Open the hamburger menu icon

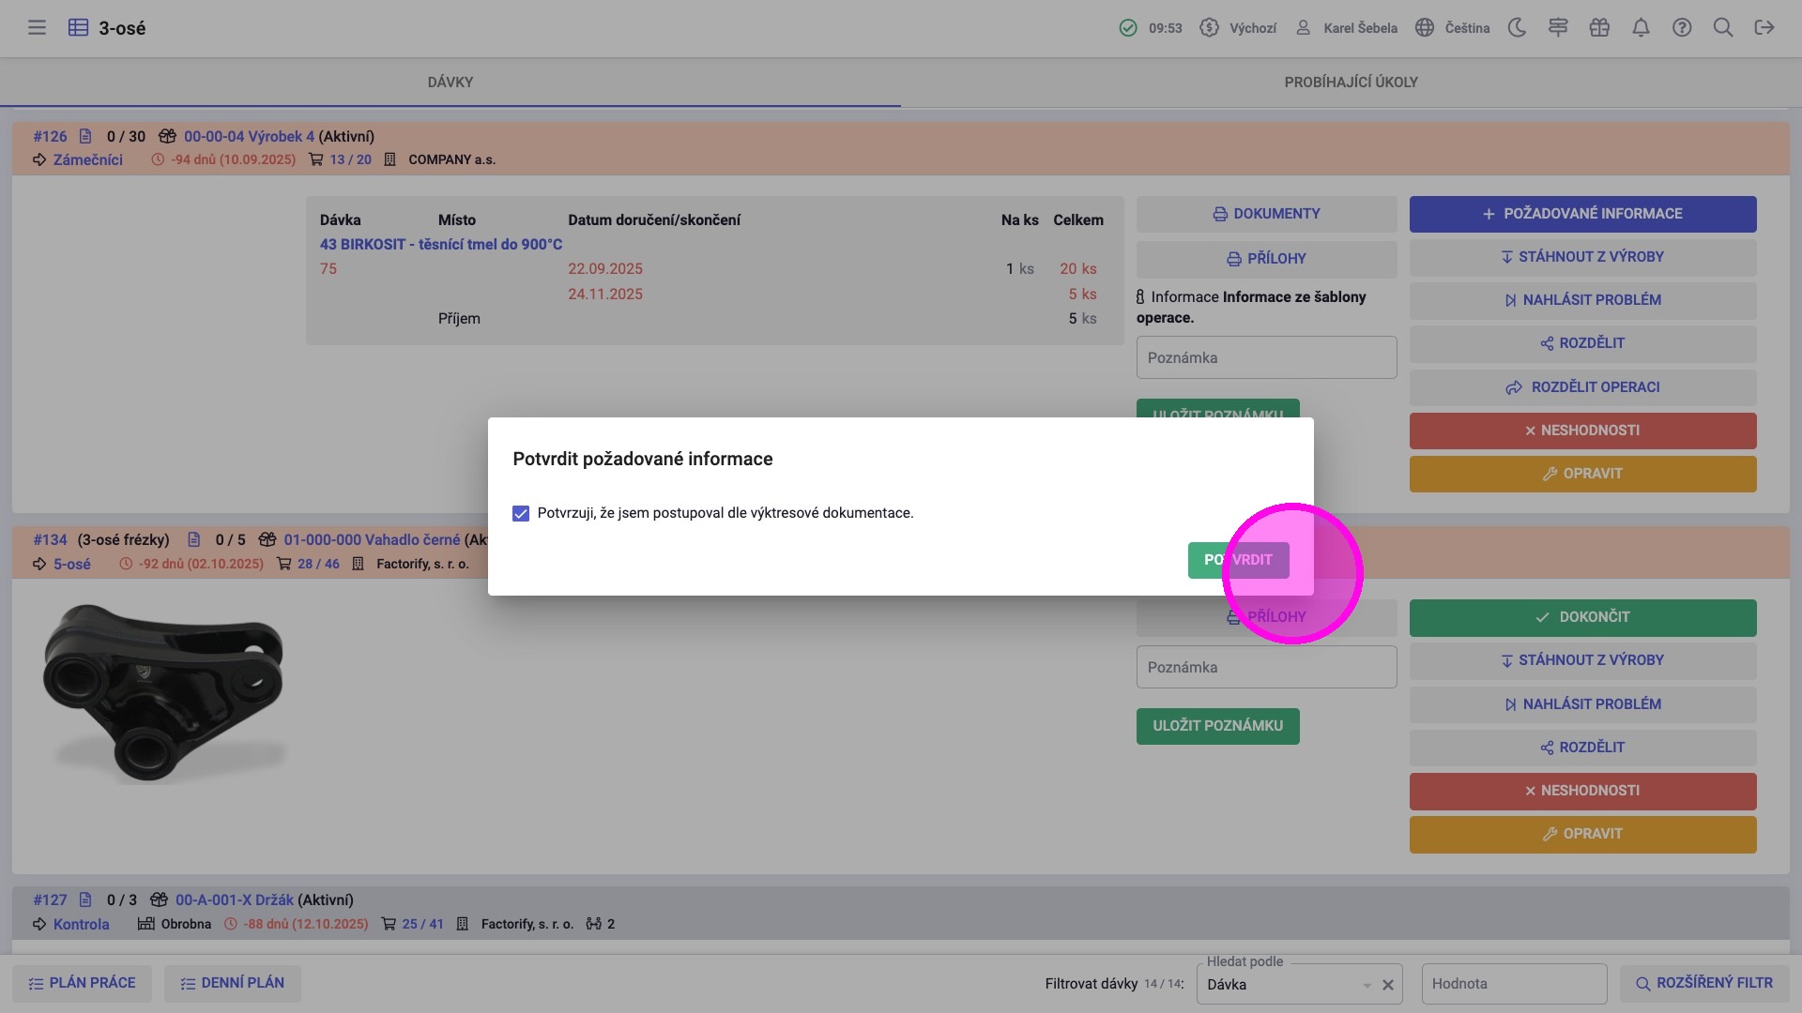pyautogui.click(x=37, y=28)
